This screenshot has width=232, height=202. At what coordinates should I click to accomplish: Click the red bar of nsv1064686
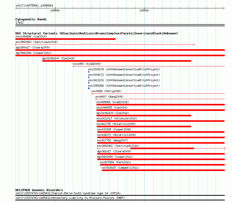click(65, 39)
